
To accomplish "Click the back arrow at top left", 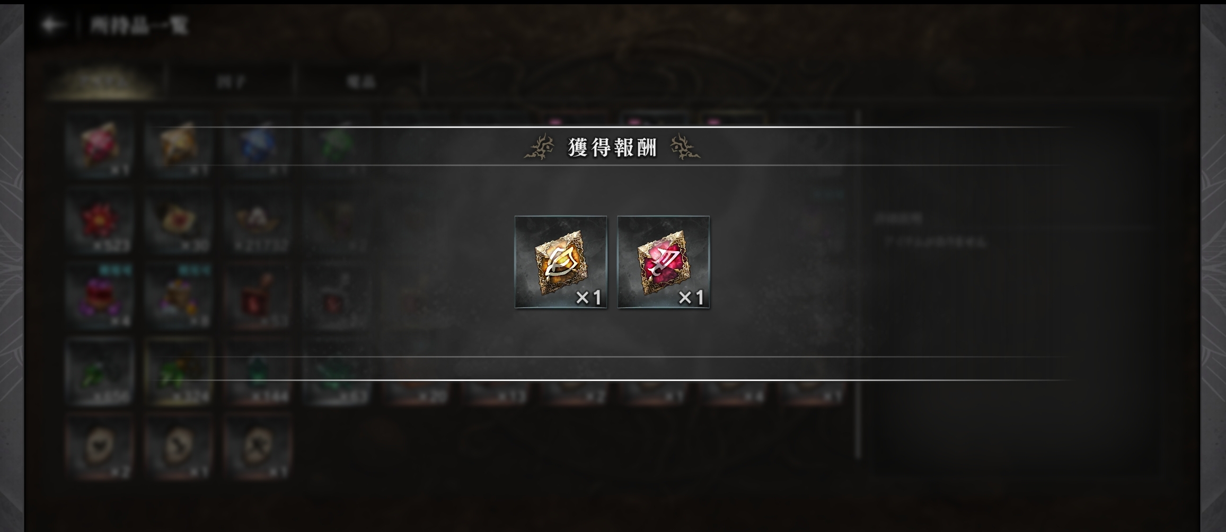I will tap(51, 24).
